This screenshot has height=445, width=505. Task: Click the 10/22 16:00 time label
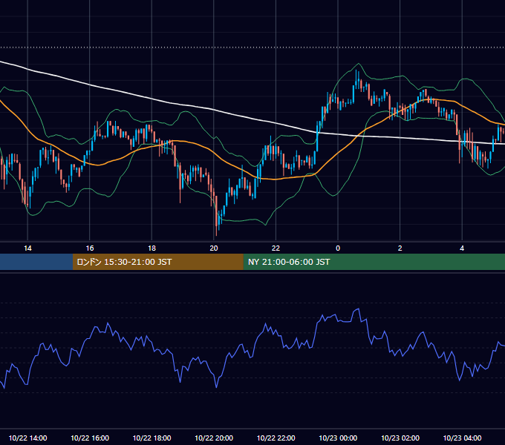(90, 438)
